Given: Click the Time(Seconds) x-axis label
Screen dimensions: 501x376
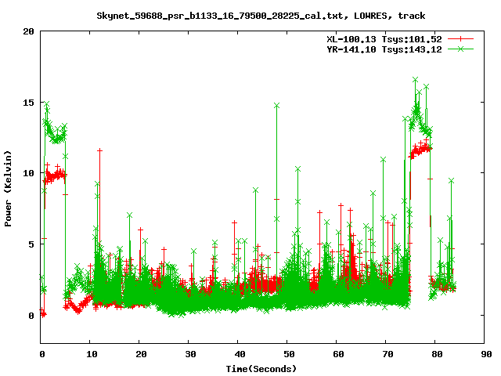Looking at the screenshot, I should 261,369.
